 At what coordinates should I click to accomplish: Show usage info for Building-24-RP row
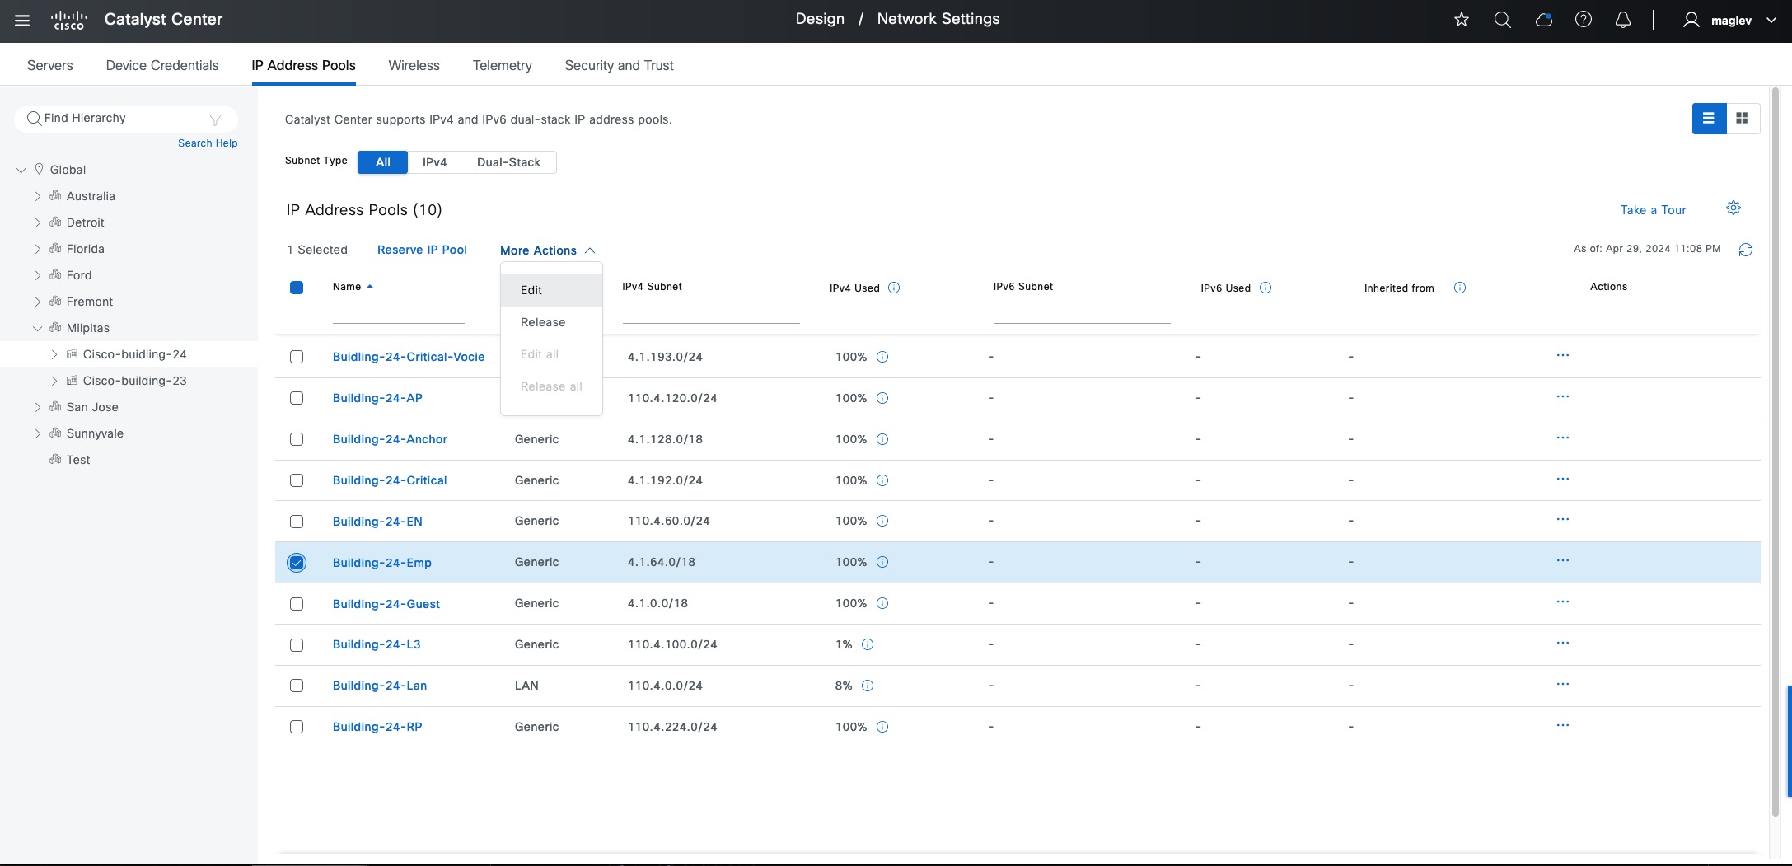pyautogui.click(x=882, y=727)
